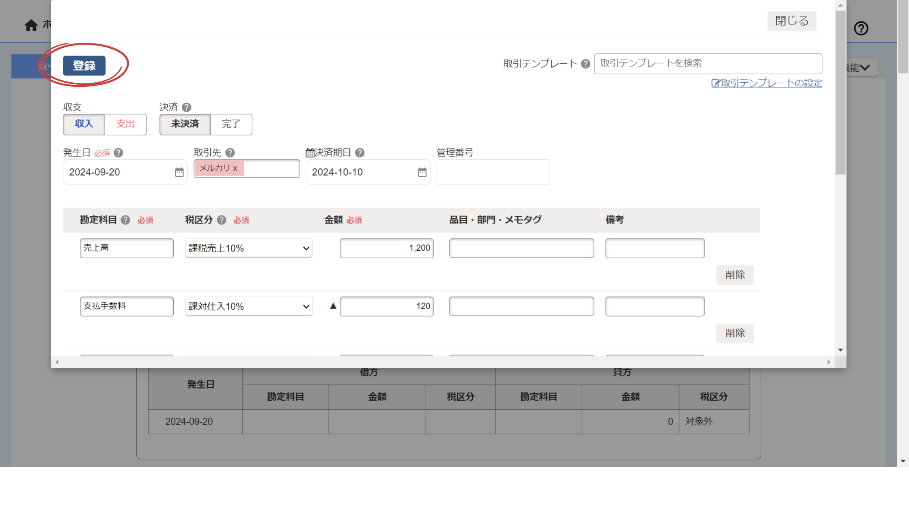Open the 課対仕入10% tax dropdown
Viewport: 909px width, 511px height.
pyautogui.click(x=248, y=306)
